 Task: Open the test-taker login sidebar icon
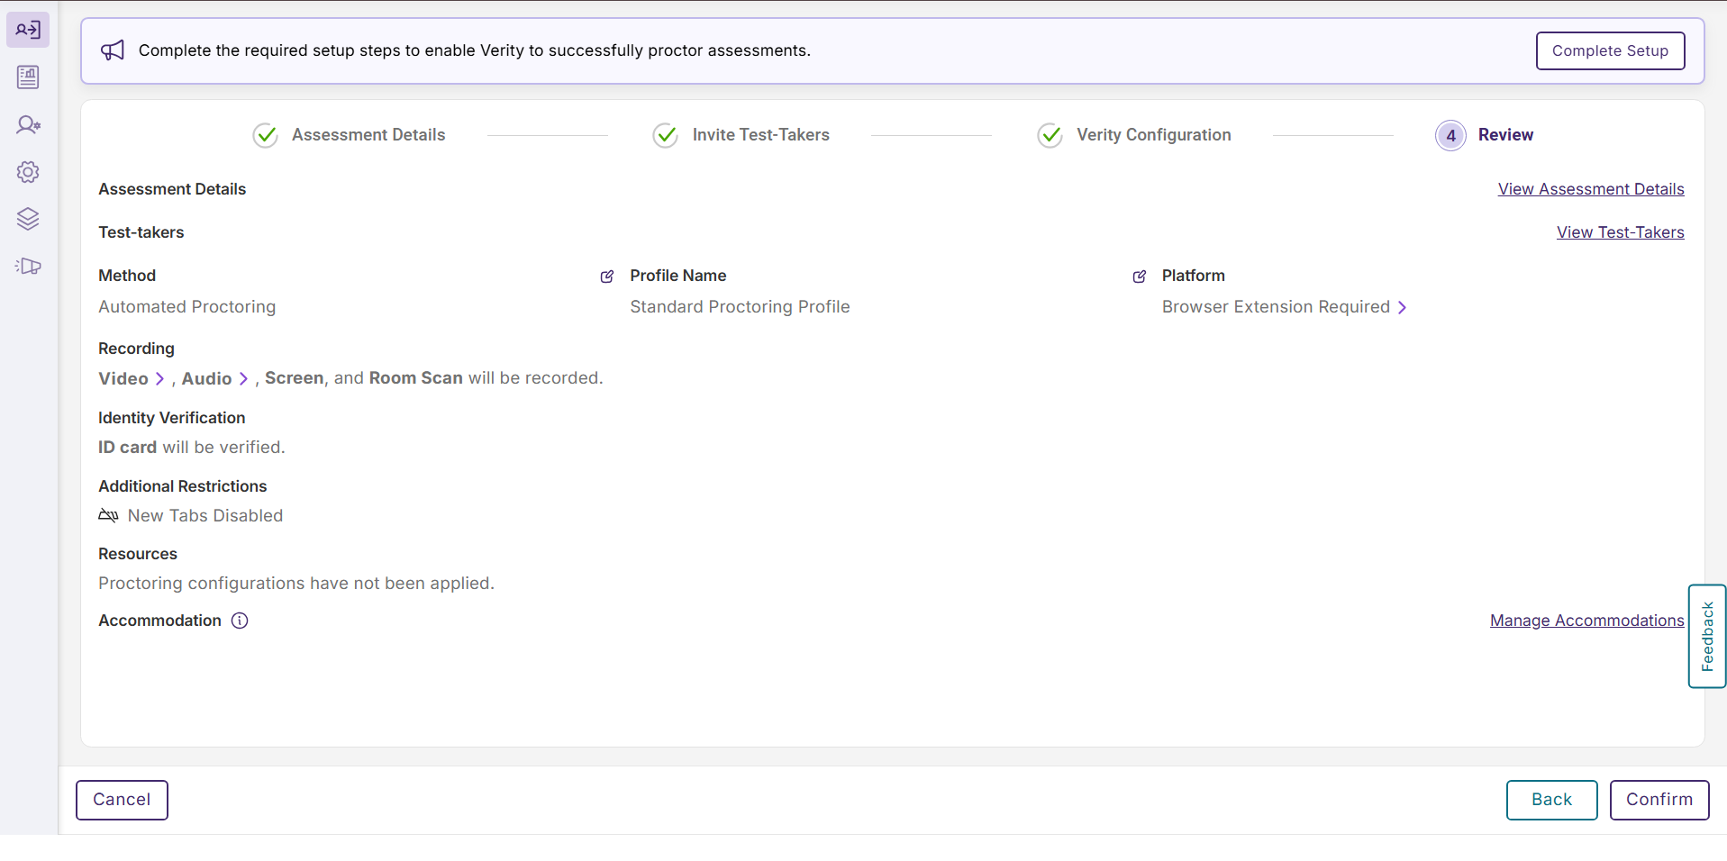[x=28, y=30]
